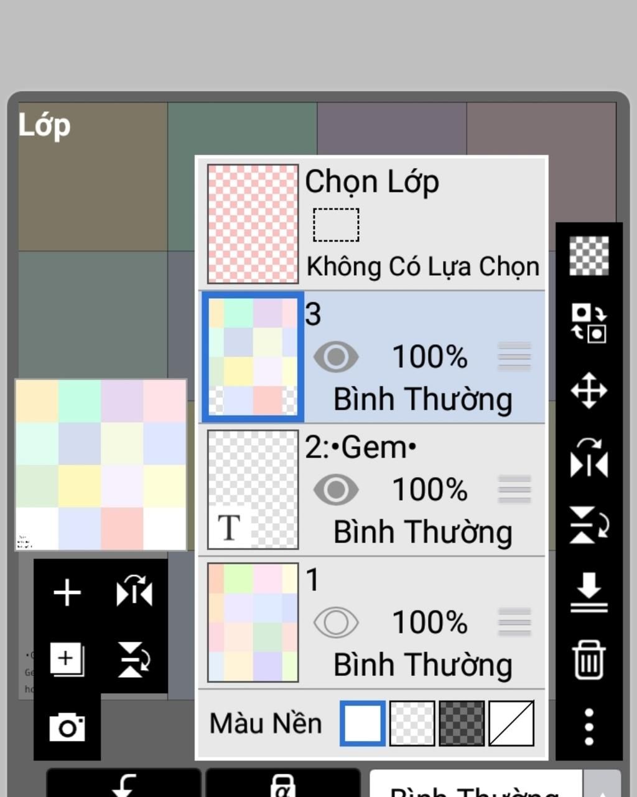
Task: Hide layer 3 with its eye icon
Action: 336,357
